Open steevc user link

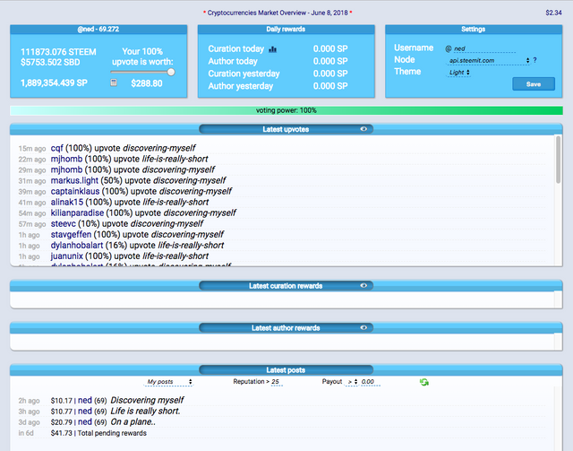63,223
